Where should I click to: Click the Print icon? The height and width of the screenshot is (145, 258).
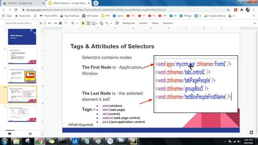(60, 23)
